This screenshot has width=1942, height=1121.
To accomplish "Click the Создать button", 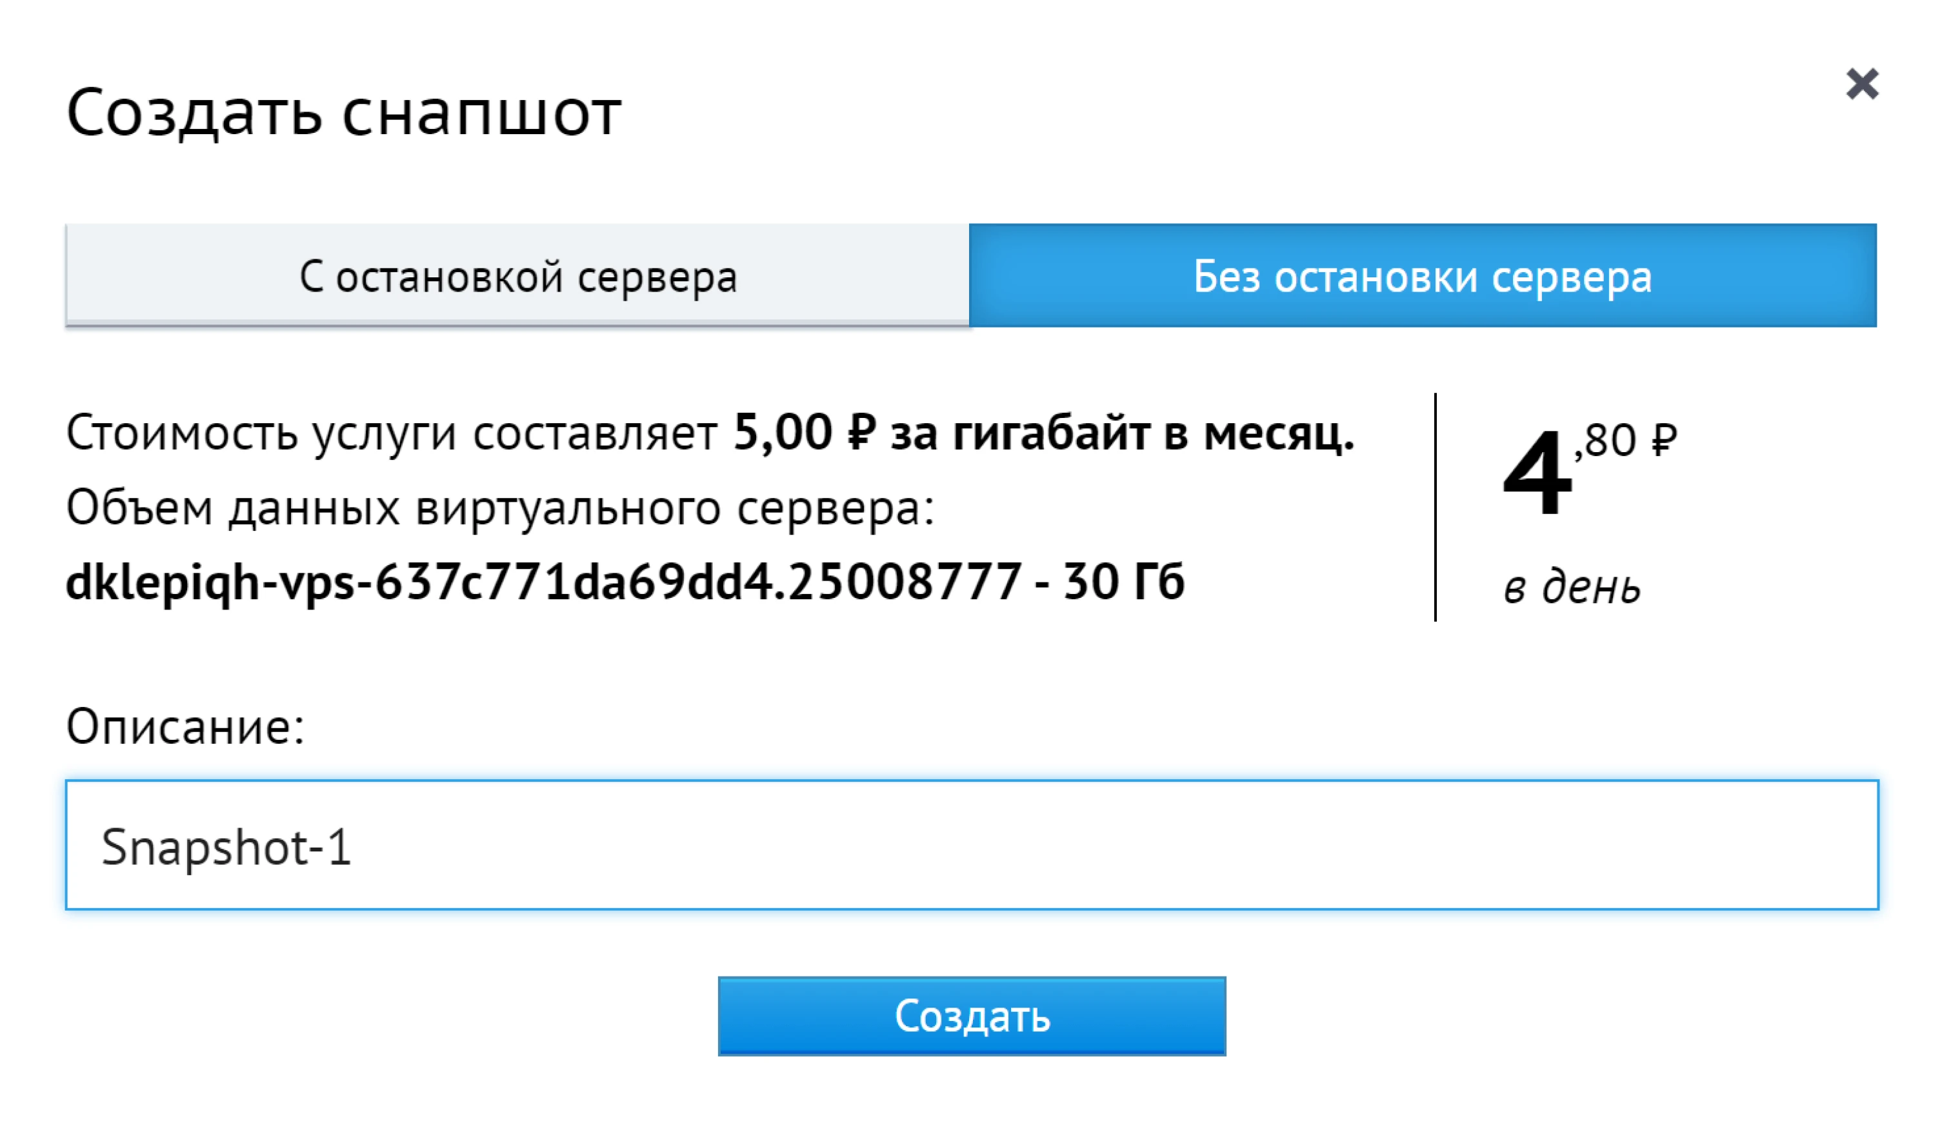I will point(971,1017).
